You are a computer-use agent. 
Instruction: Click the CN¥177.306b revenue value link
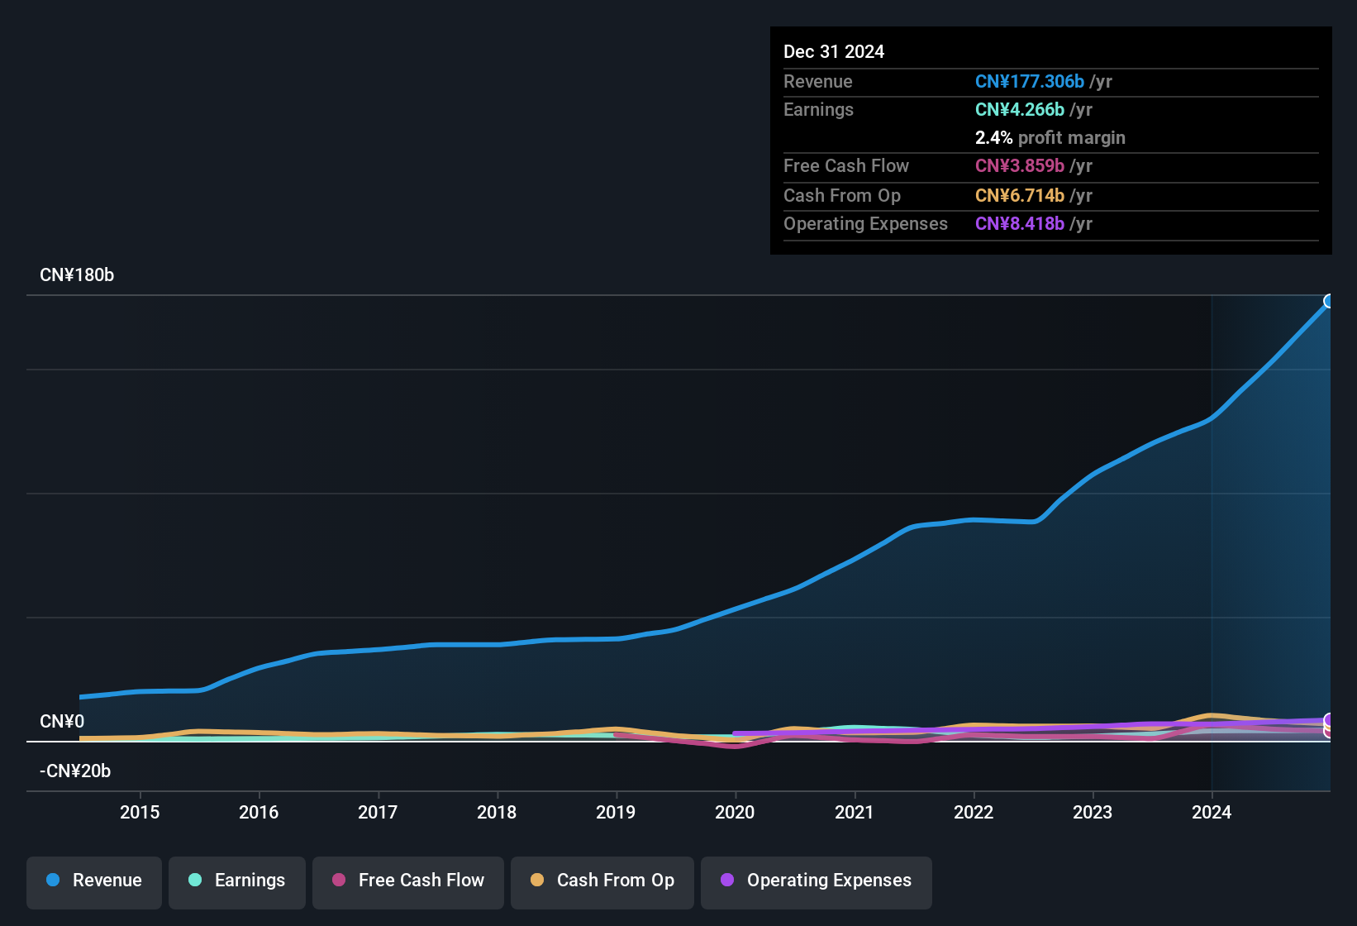click(x=1031, y=81)
